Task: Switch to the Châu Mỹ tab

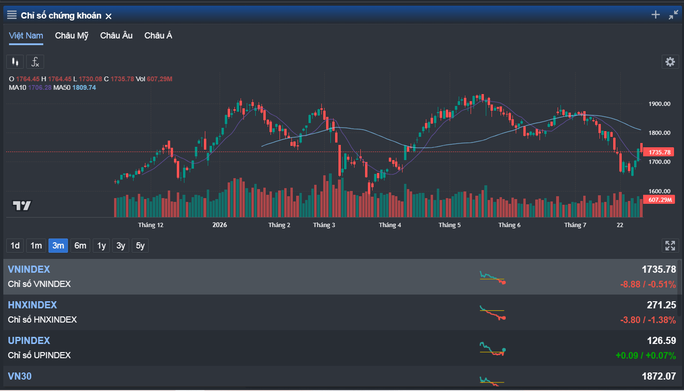Action: point(72,36)
